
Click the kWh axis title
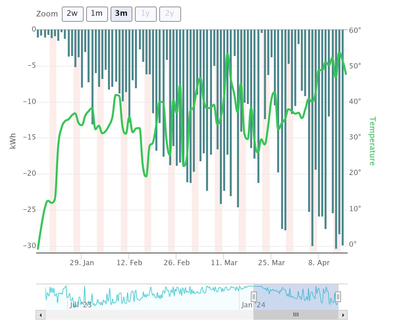(x=13, y=141)
